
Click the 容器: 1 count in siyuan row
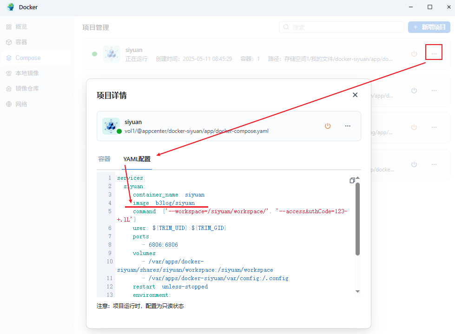[250, 59]
